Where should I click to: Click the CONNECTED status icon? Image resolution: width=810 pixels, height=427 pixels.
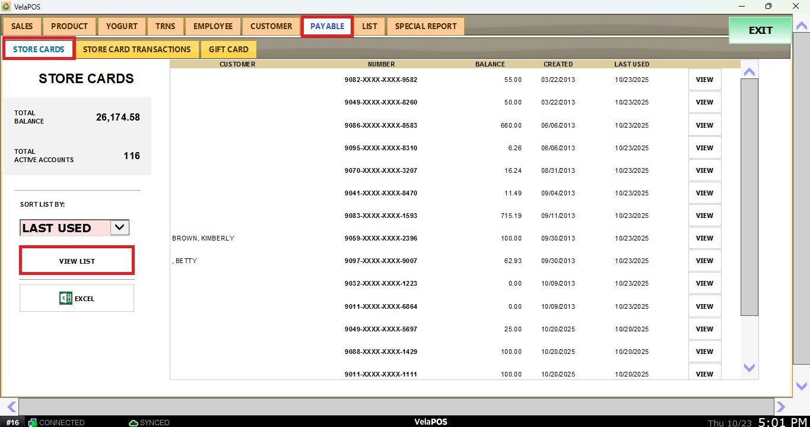[x=33, y=422]
